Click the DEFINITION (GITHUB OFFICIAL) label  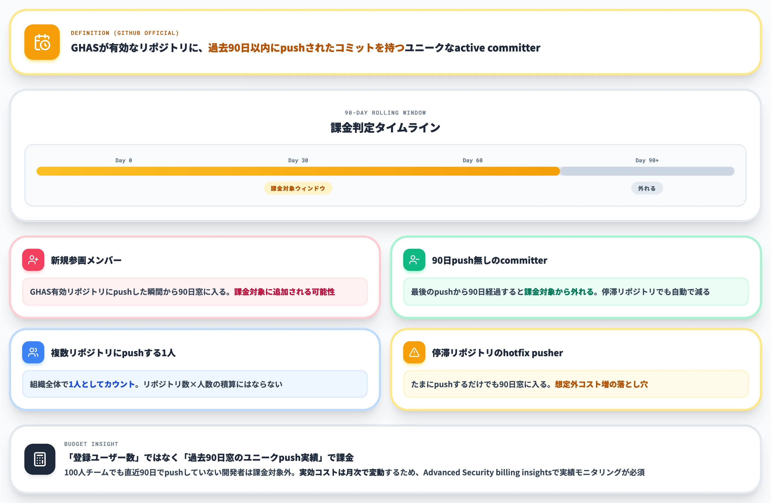point(125,33)
